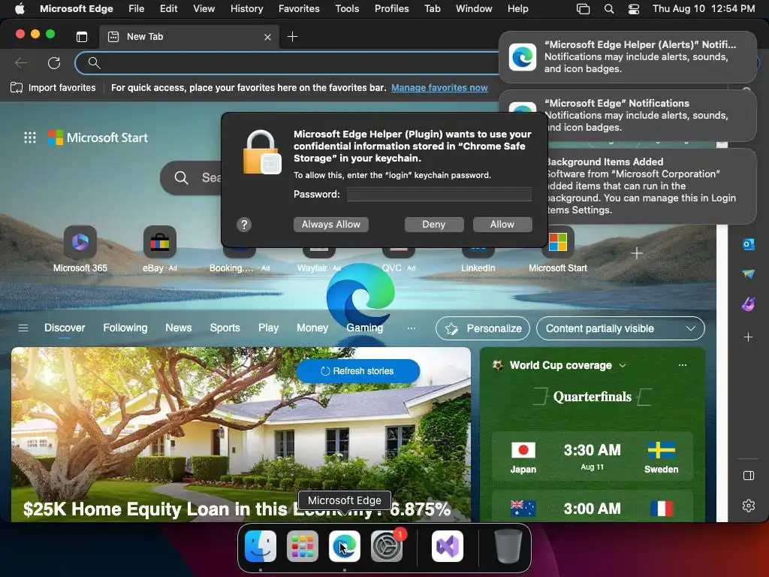
Task: Click the Always Allow button
Action: pos(331,224)
